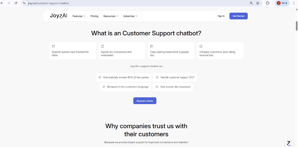Click the Request a Demo button
Image resolution: width=298 pixels, height=147 pixels.
(x=145, y=101)
